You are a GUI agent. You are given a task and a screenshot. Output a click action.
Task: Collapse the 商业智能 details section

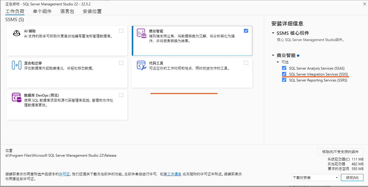click(x=273, y=55)
